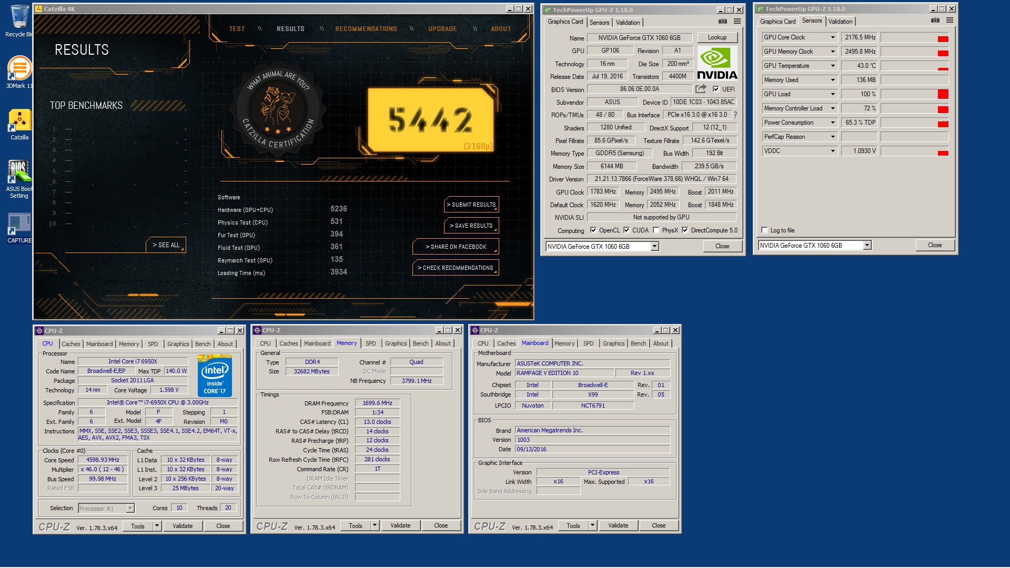This screenshot has width=1010, height=568.
Task: Open GPU selector dropdown in Graphics Card window
Action: (x=655, y=247)
